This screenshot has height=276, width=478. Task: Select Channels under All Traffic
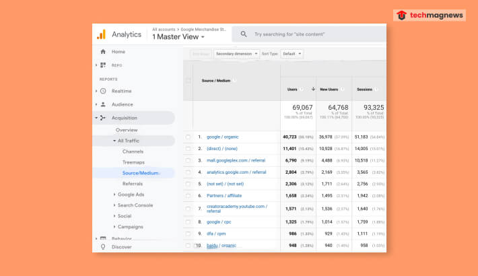point(133,151)
